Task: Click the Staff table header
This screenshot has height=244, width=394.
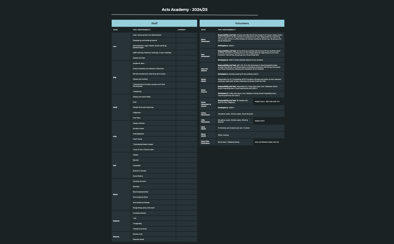Action: pyautogui.click(x=154, y=23)
